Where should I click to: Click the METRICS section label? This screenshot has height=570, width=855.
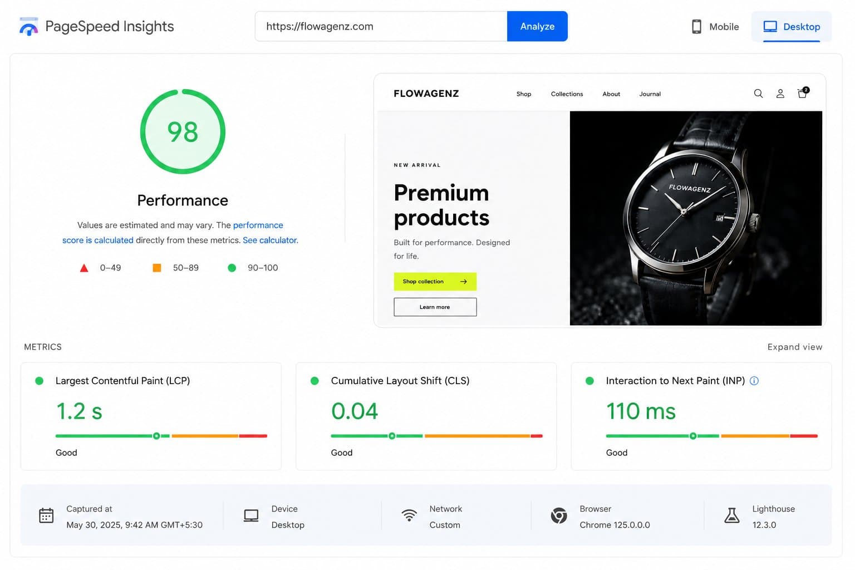point(43,347)
